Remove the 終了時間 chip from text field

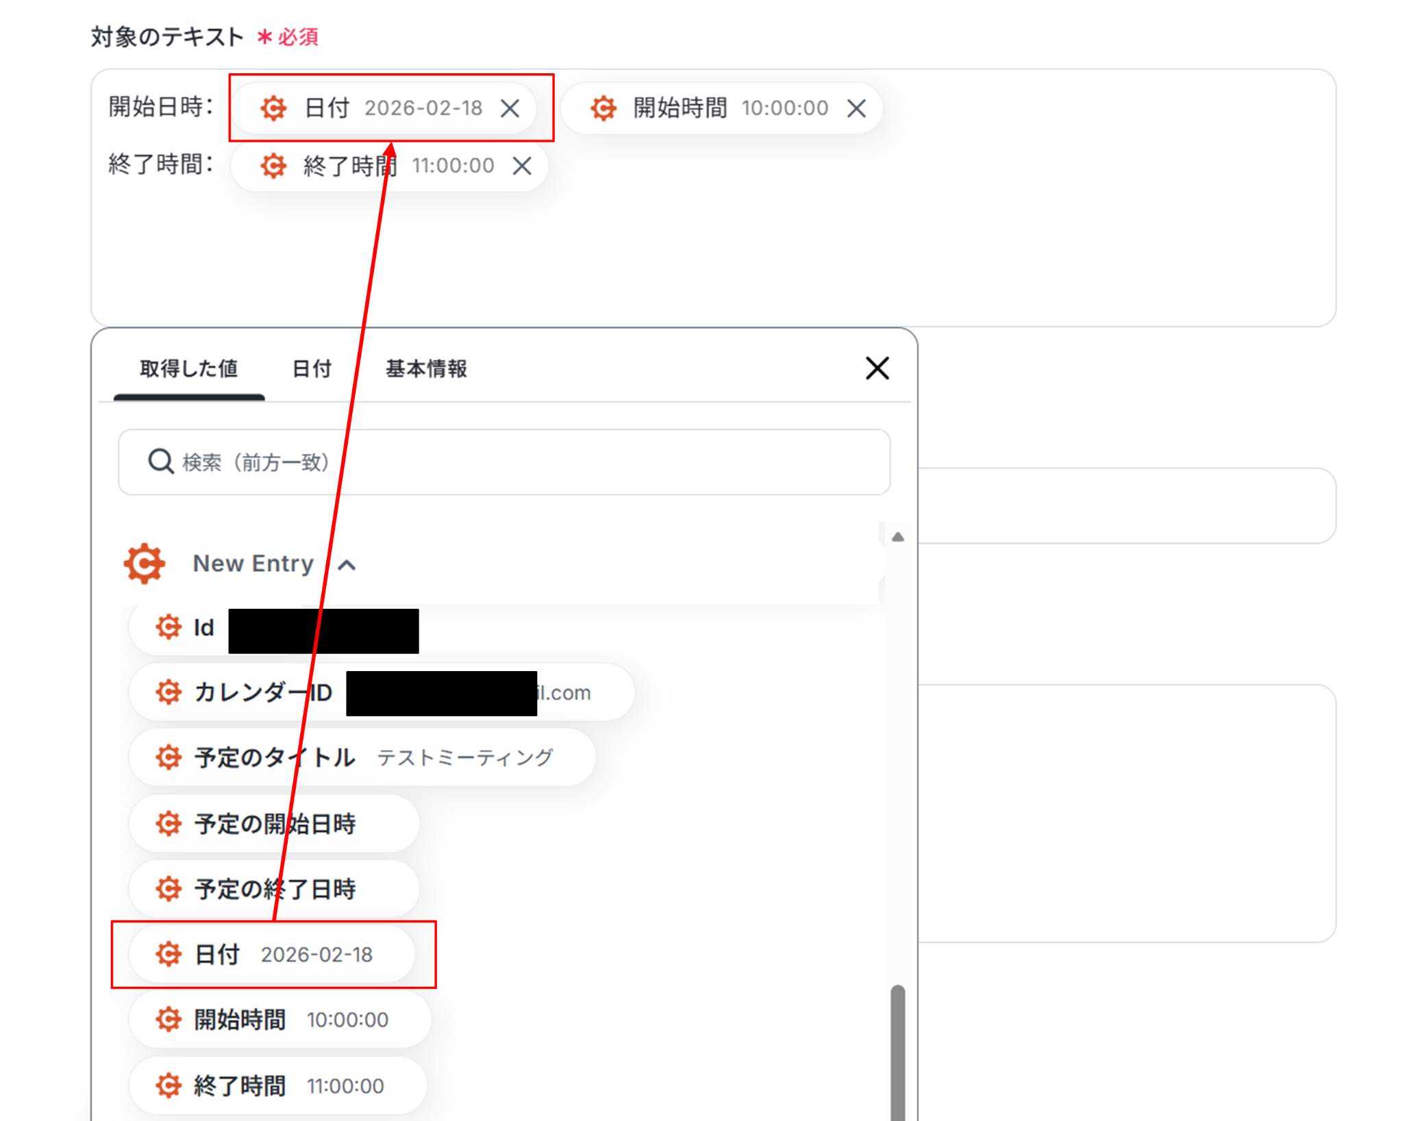tap(522, 166)
